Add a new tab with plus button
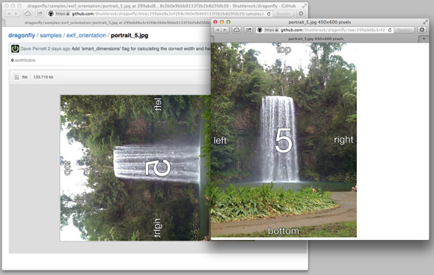434x275 pixels. 424,39
